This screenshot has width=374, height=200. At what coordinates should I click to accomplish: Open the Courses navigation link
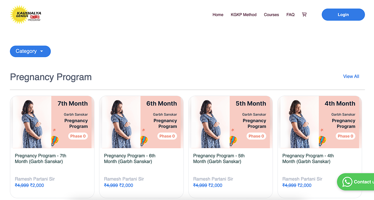(271, 14)
